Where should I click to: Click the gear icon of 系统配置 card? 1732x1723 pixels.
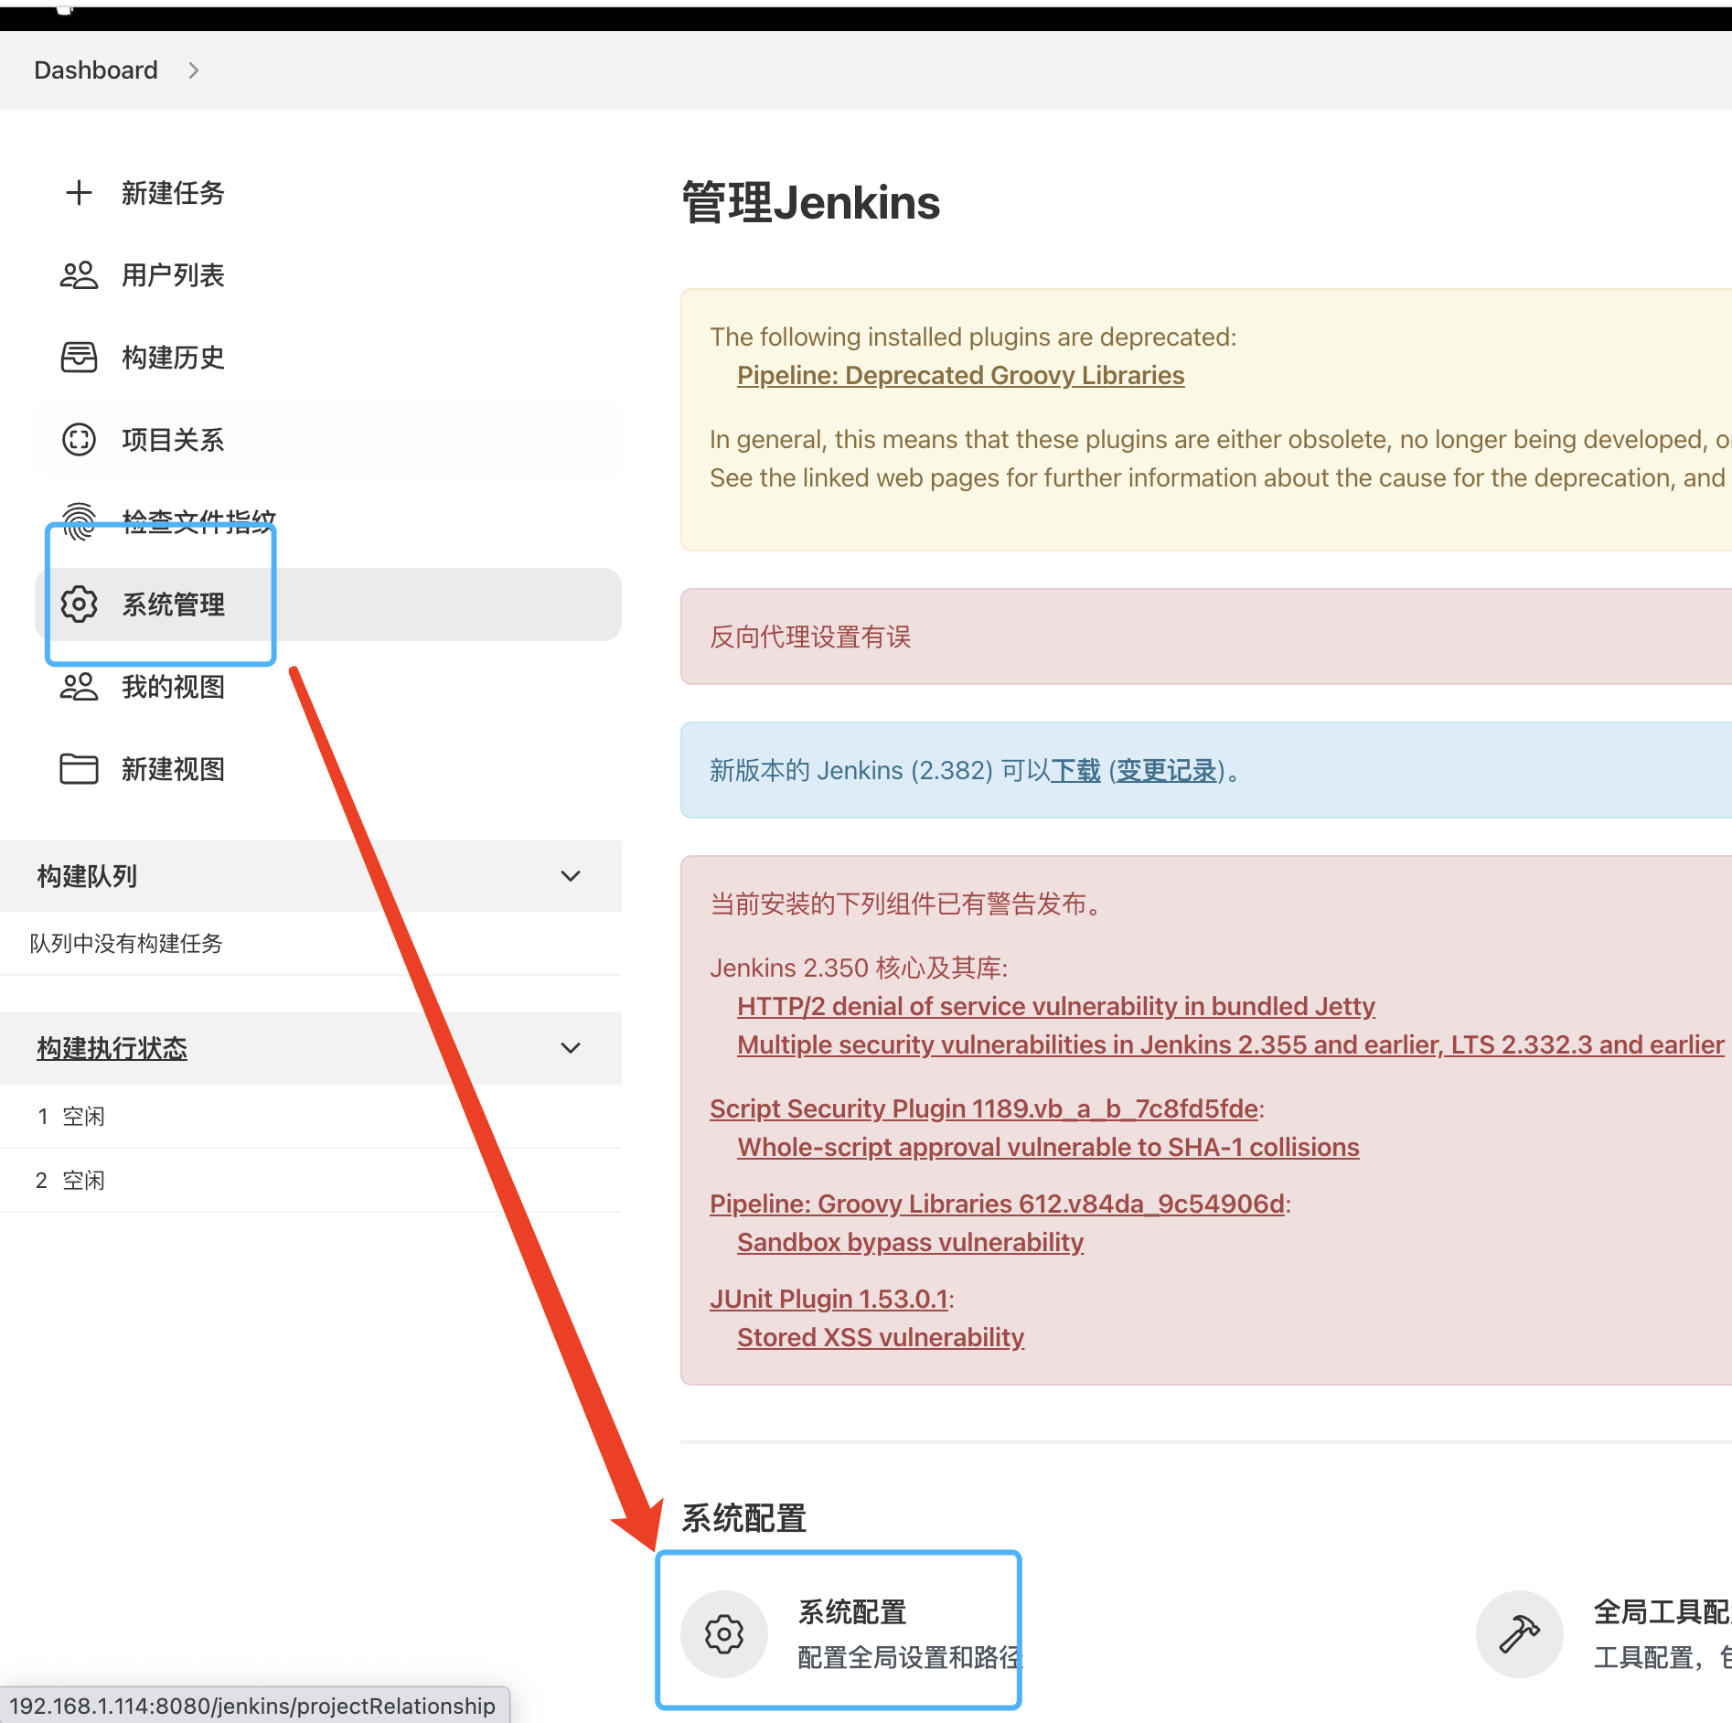coord(724,1634)
